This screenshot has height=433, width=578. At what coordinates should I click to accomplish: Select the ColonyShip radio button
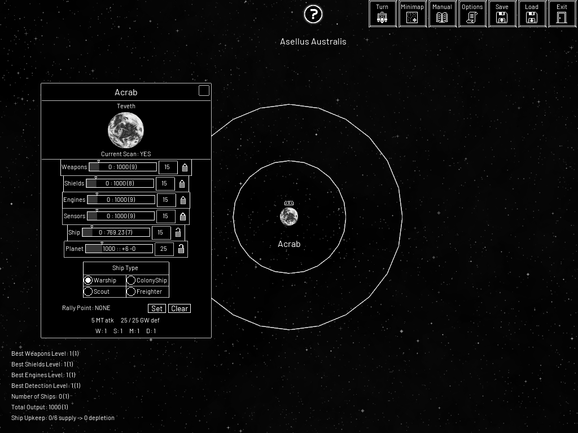tap(131, 280)
